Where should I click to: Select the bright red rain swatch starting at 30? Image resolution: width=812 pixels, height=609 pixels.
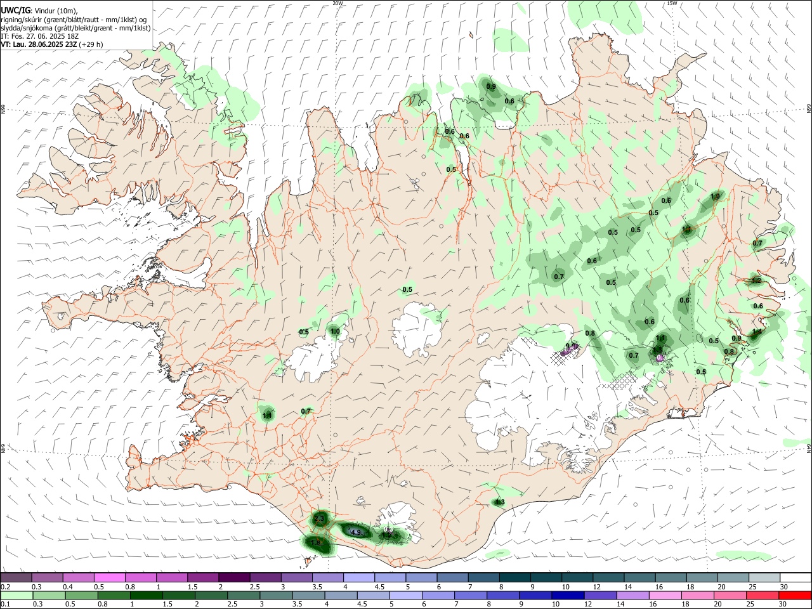coord(796,595)
